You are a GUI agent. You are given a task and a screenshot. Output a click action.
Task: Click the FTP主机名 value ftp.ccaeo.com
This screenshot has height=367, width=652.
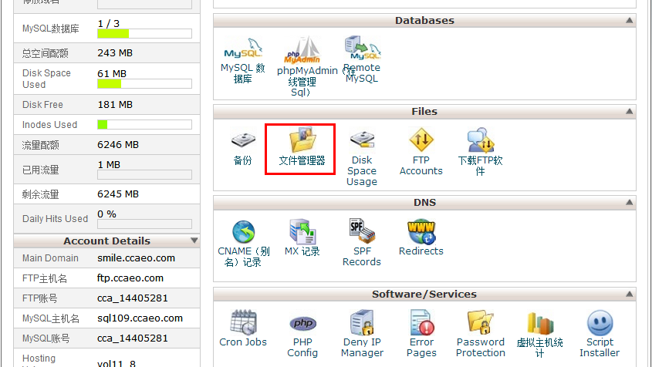tap(130, 278)
